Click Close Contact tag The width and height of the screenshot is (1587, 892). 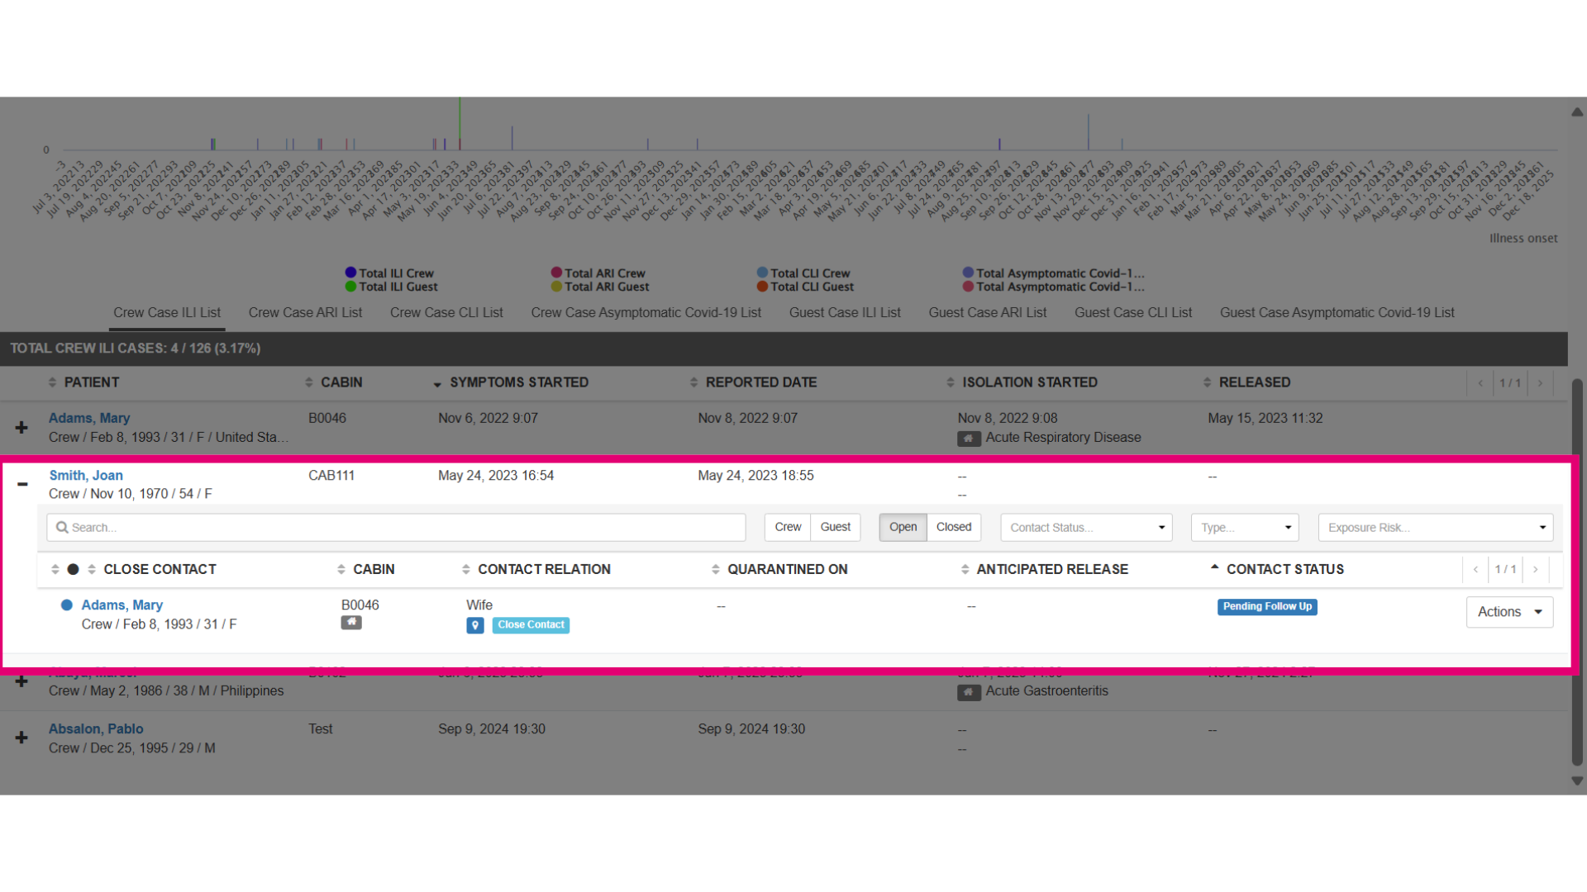[531, 625]
